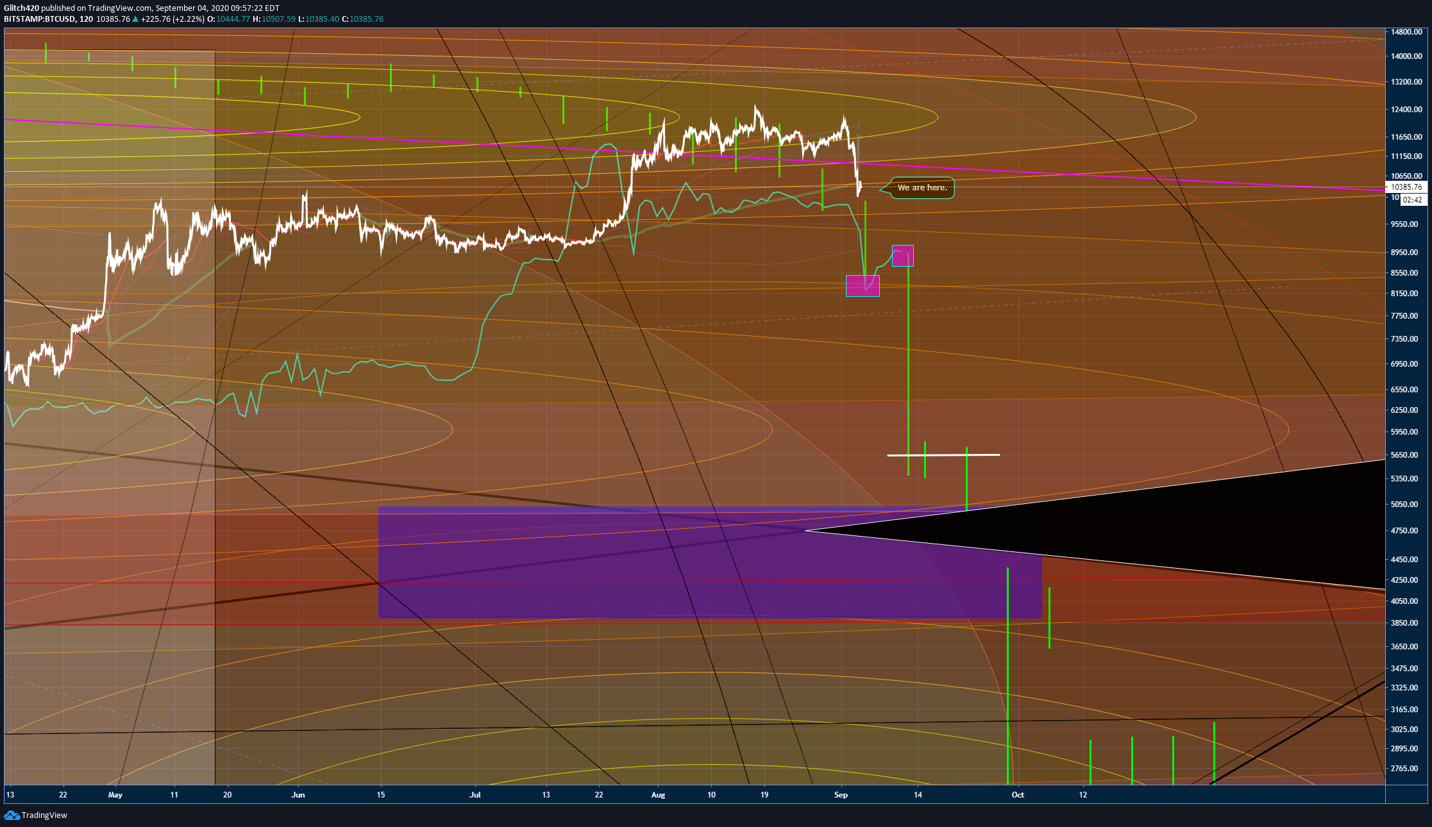Click the 5350.00 price axis label
Viewport: 1432px width, 827px height.
(x=1404, y=479)
